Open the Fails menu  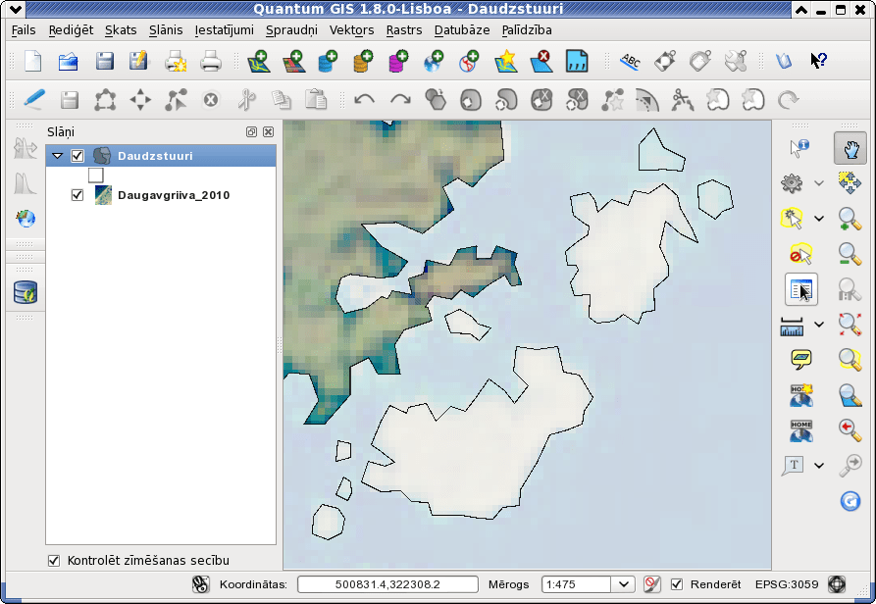coord(24,30)
